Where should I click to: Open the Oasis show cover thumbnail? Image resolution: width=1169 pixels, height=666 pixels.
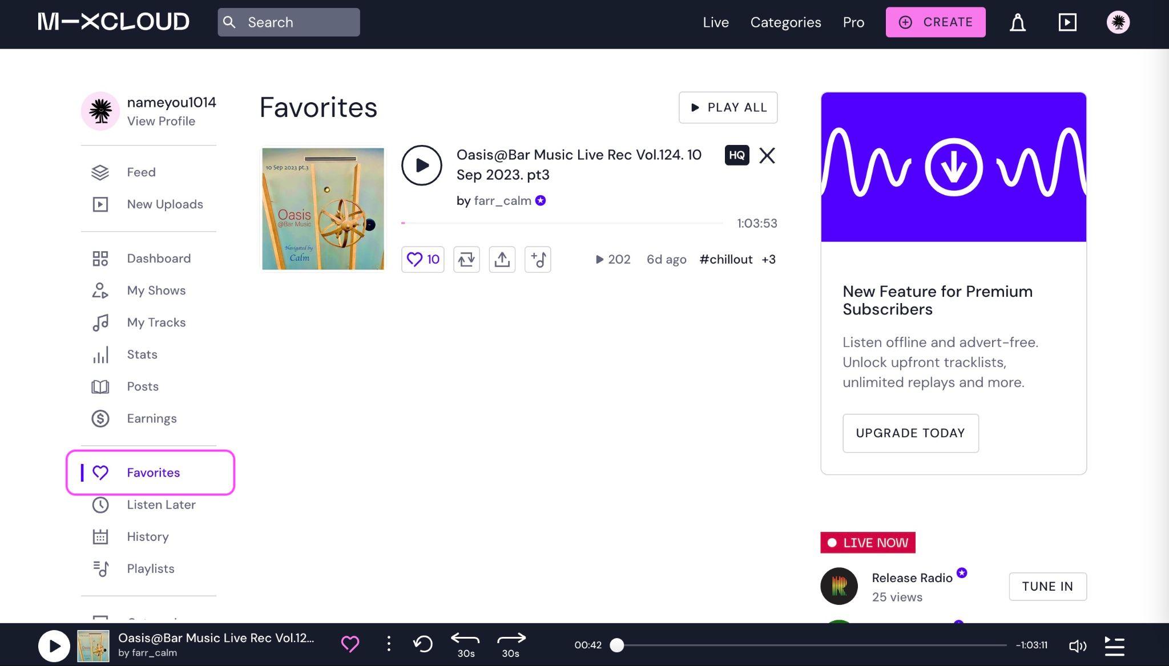(x=323, y=209)
